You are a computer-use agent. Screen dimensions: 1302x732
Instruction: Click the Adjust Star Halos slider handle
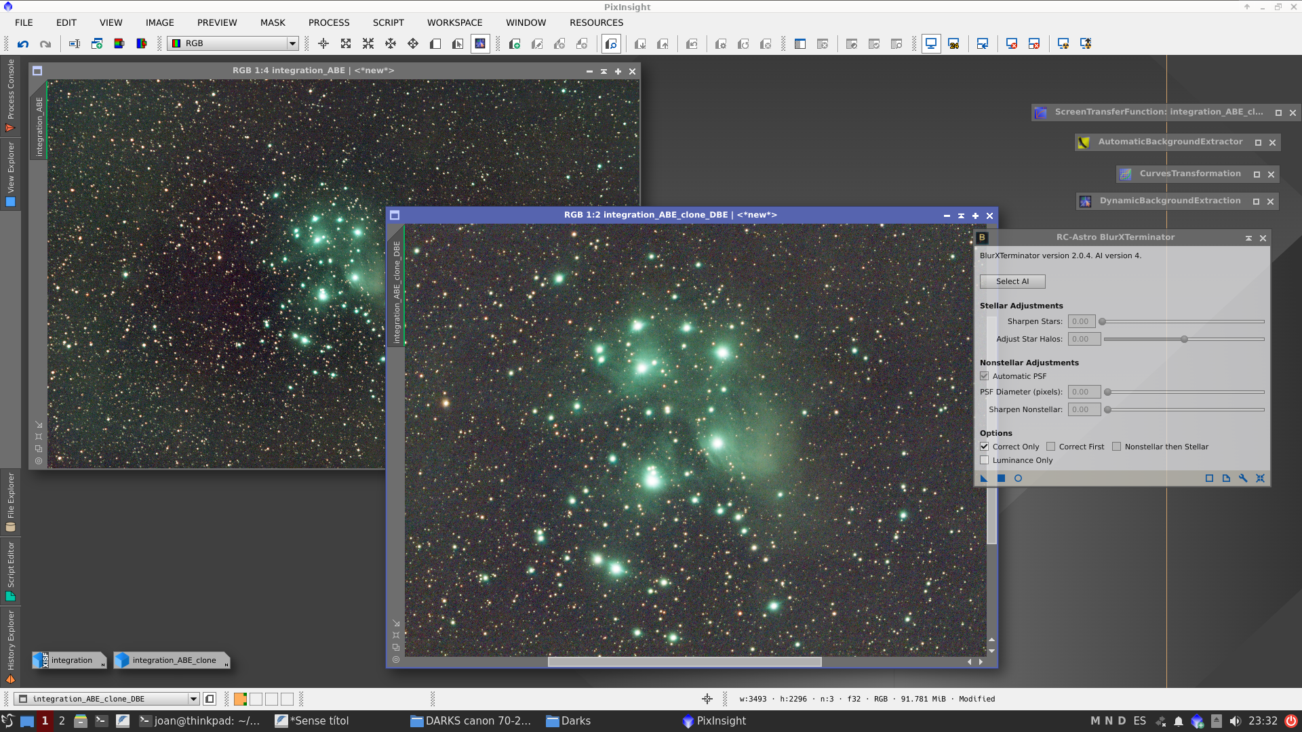1184,339
